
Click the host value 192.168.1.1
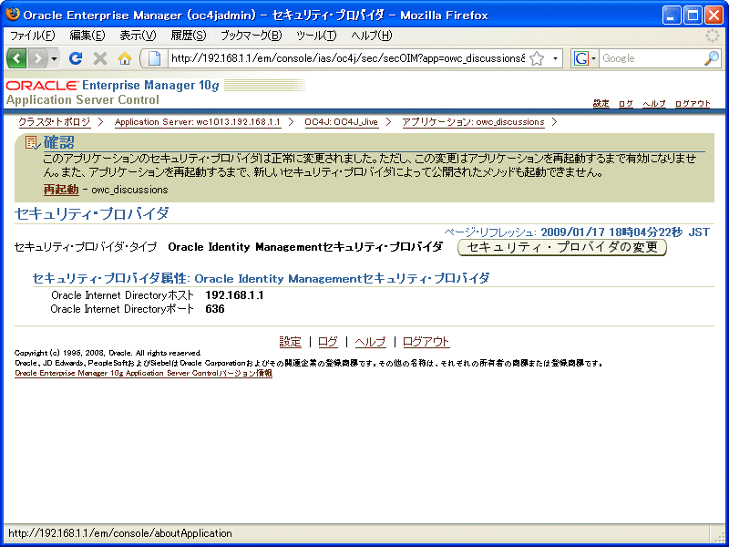[234, 295]
